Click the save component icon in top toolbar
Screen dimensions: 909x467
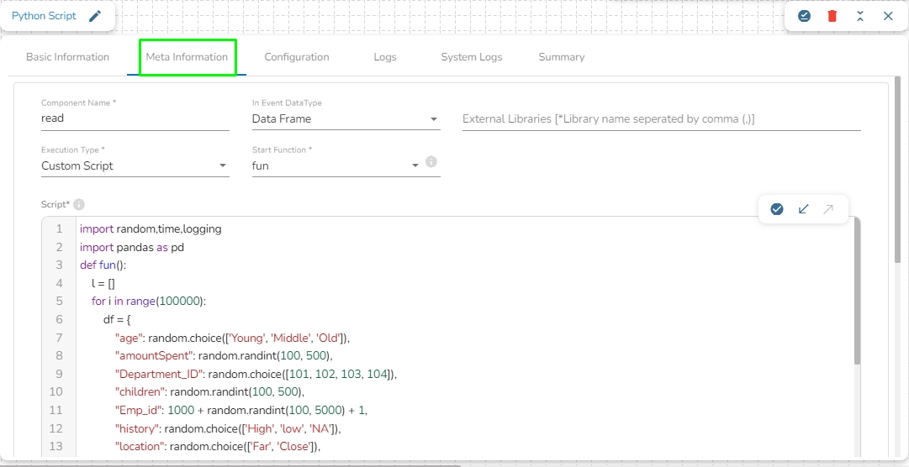click(x=804, y=16)
